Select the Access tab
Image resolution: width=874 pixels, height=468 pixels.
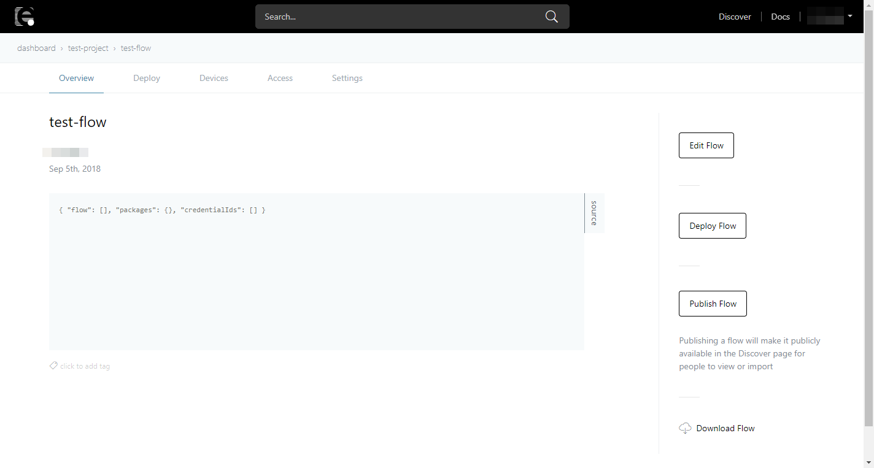pyautogui.click(x=280, y=78)
